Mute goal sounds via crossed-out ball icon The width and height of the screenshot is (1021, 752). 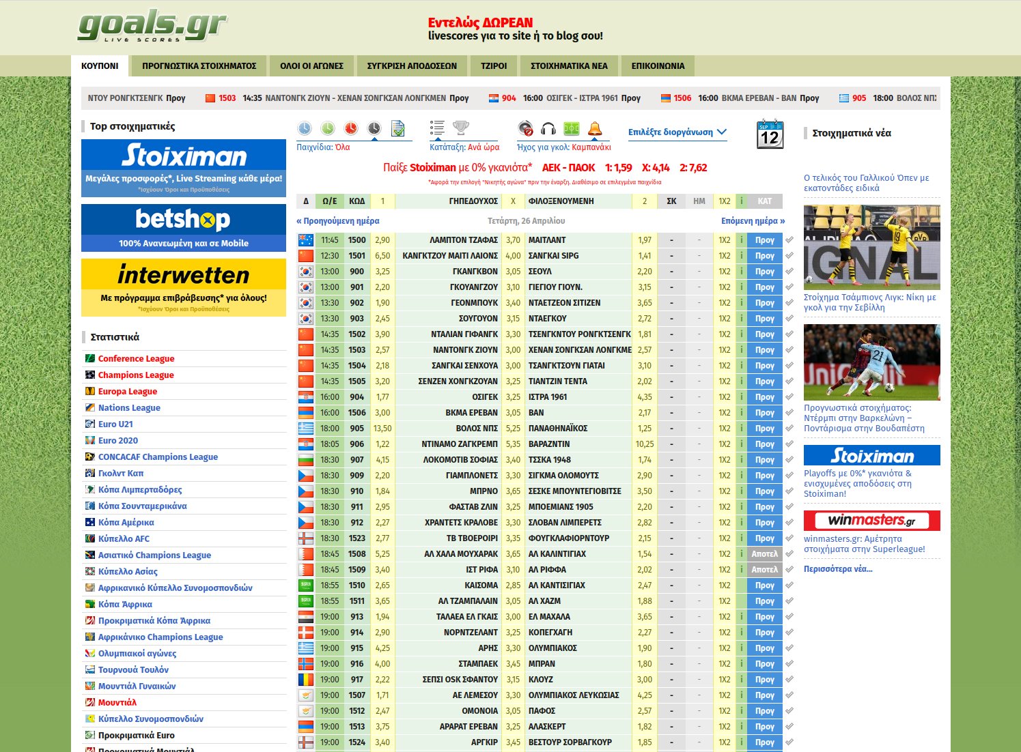click(x=526, y=128)
